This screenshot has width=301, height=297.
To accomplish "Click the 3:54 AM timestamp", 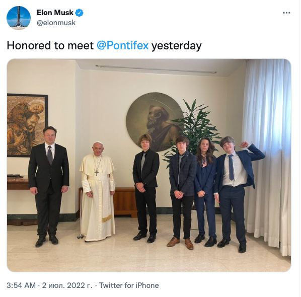I will click(21, 285).
